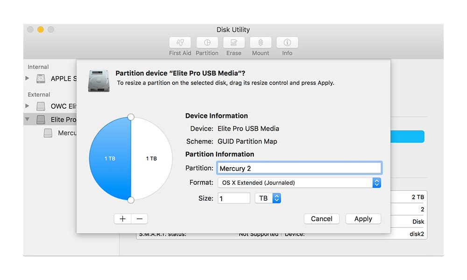Select the OWC Elite external drive icon
467x280 pixels.
click(42, 106)
